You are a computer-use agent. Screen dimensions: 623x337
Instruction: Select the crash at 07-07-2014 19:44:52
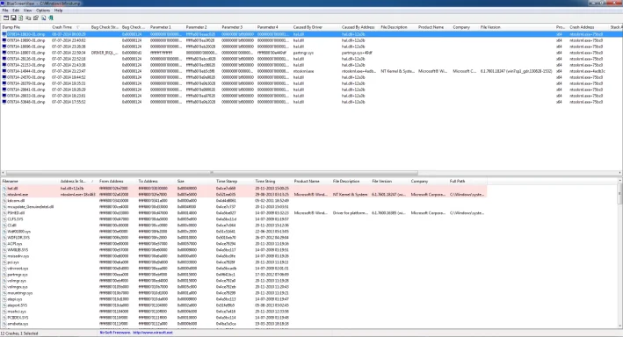(x=311, y=77)
